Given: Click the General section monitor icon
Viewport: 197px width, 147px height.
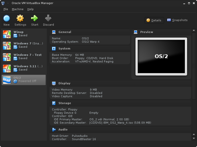Looking at the screenshot, I should pyautogui.click(x=54, y=32).
